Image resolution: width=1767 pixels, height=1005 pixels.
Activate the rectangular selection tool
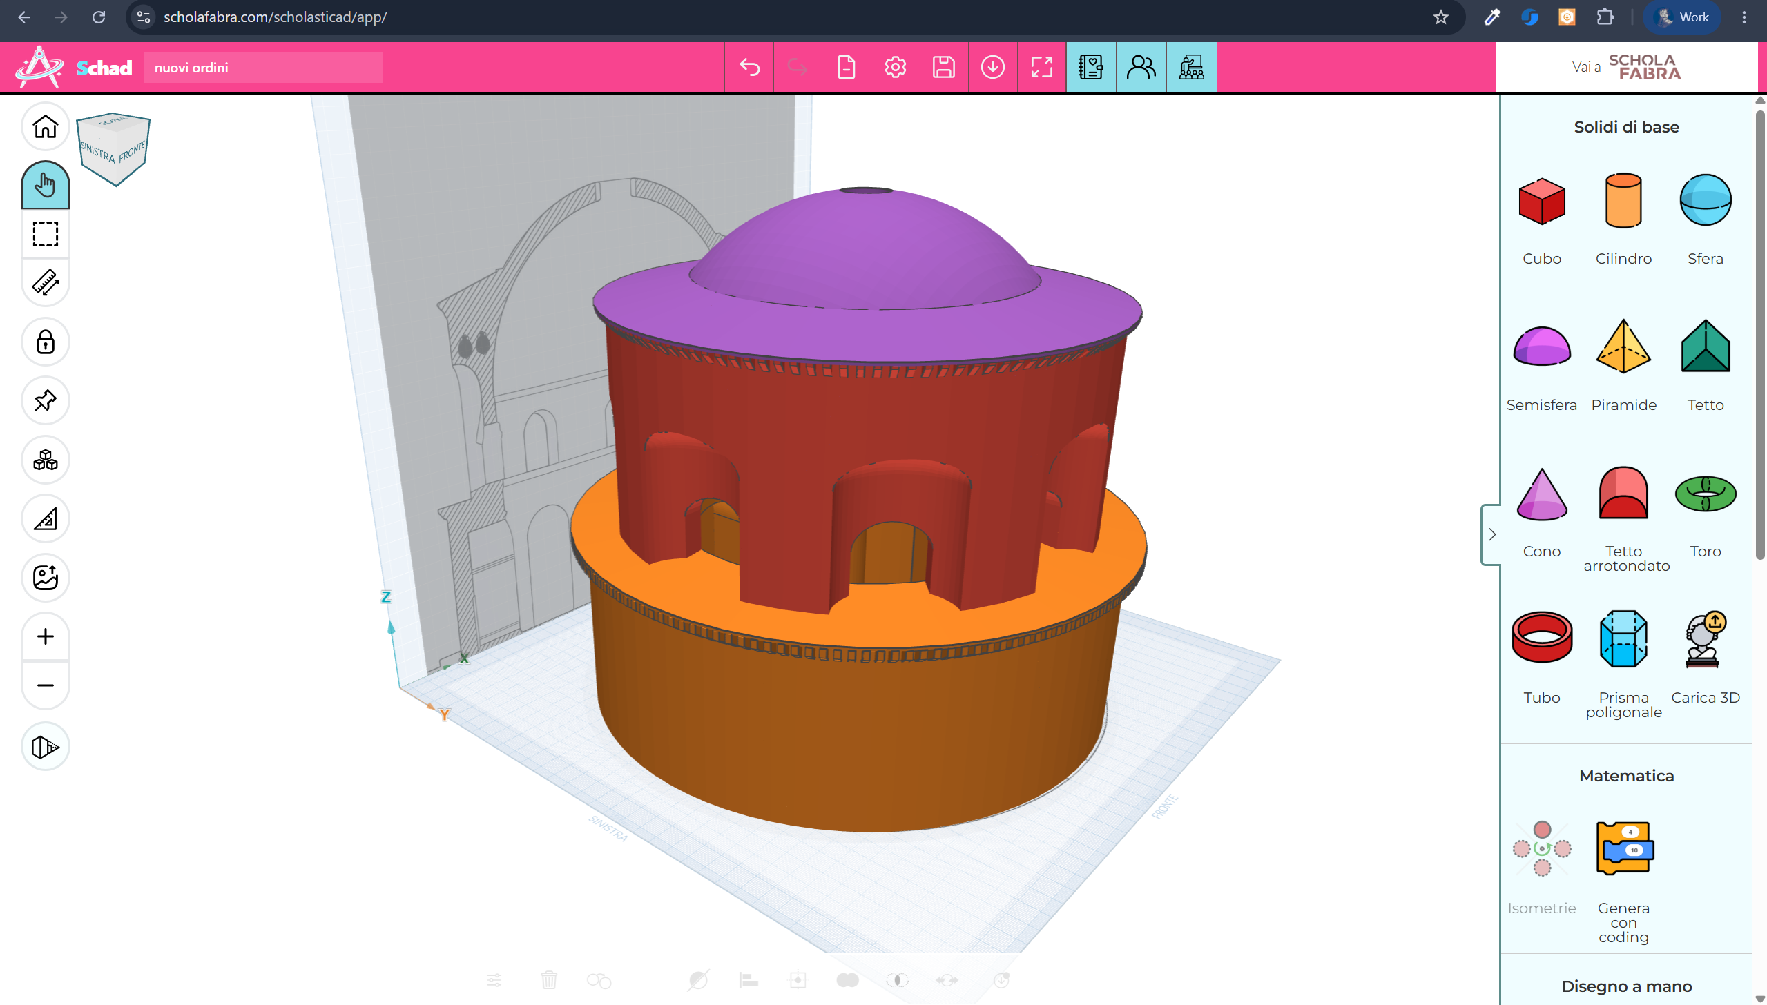pos(46,234)
